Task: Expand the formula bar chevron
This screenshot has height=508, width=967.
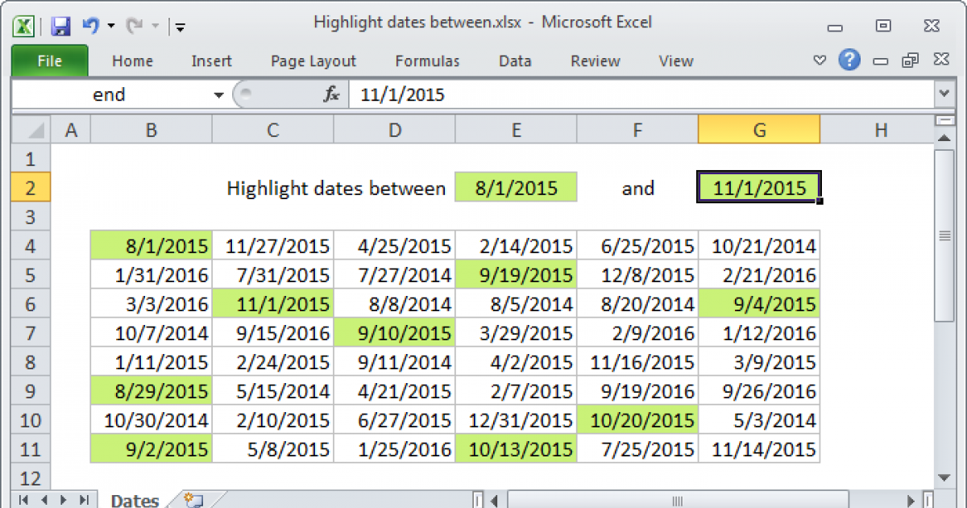Action: pyautogui.click(x=944, y=95)
